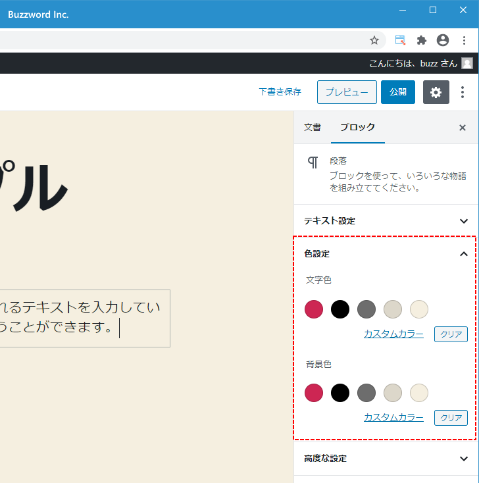Choose cream swatch for 背景色
The width and height of the screenshot is (479, 483).
419,393
